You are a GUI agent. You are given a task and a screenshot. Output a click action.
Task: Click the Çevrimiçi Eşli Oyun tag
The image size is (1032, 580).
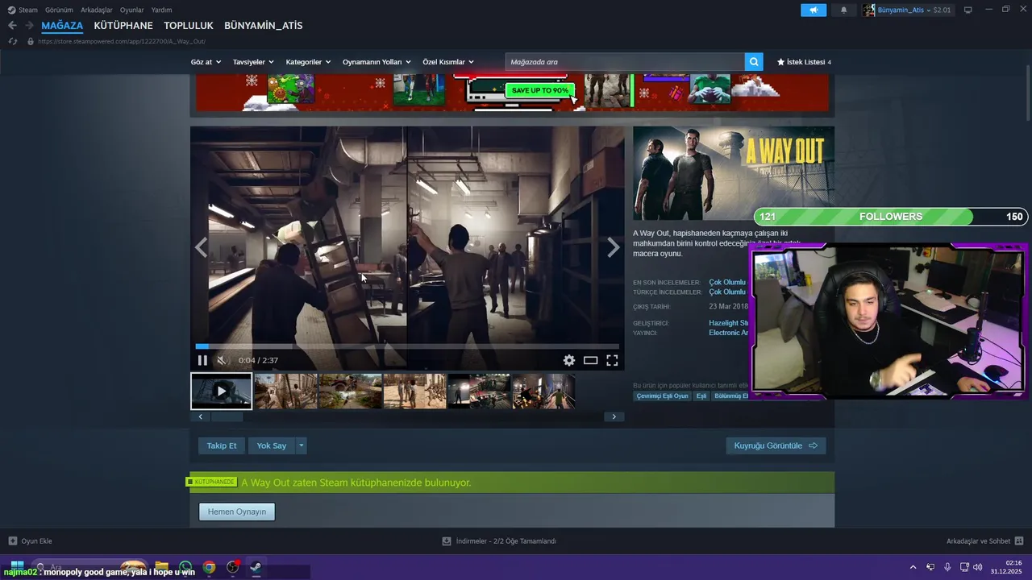click(663, 396)
